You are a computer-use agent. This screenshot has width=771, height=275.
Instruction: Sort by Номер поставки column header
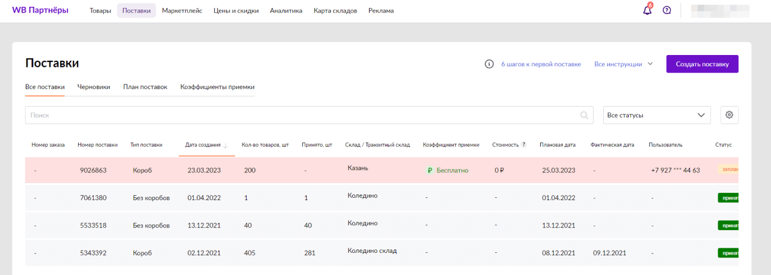click(98, 145)
